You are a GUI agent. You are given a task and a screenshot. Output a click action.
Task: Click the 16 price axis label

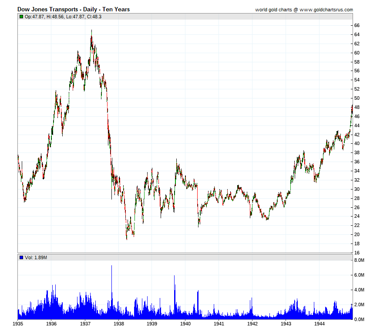[x=357, y=253]
